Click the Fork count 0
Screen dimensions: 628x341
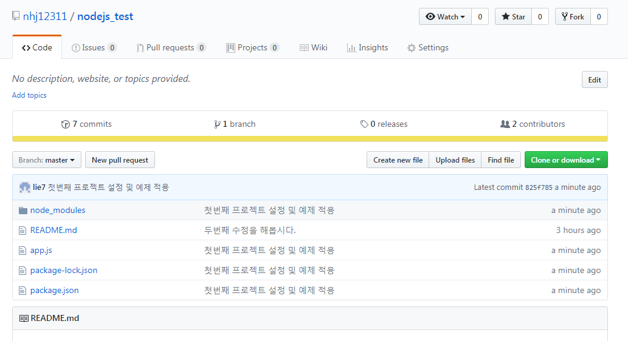pyautogui.click(x=599, y=16)
